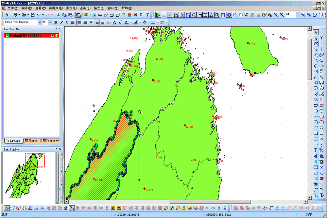The width and height of the screenshot is (327, 218).
Task: Select the text T tool in right toolbar
Action: coord(316,150)
